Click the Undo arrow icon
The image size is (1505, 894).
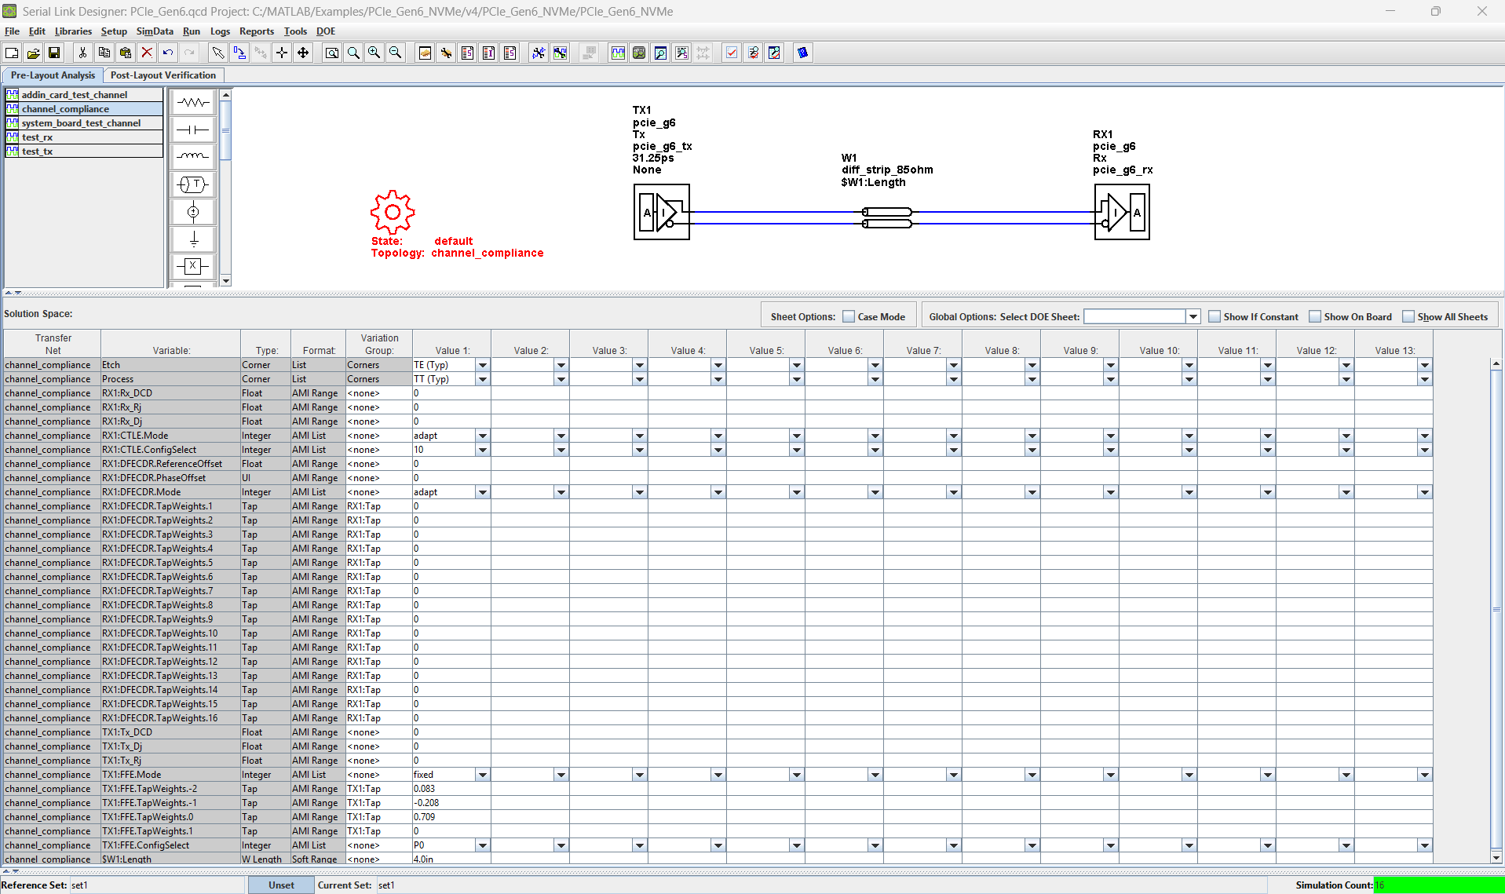coord(168,53)
